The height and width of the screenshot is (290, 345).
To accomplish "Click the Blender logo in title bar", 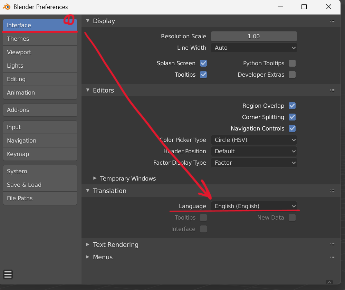I will click(7, 7).
